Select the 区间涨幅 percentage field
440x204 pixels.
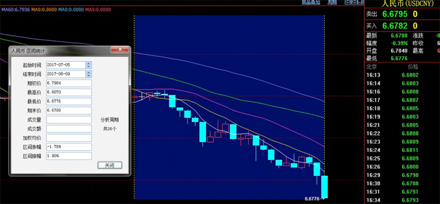pyautogui.click(x=68, y=147)
